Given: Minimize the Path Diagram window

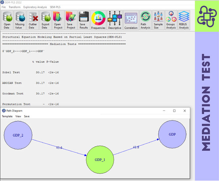Looking at the screenshot, I should pyautogui.click(x=164, y=111).
